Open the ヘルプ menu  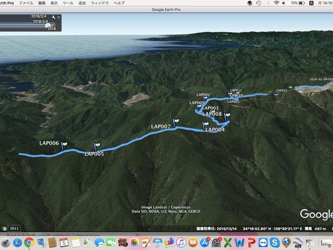pos(119,3)
